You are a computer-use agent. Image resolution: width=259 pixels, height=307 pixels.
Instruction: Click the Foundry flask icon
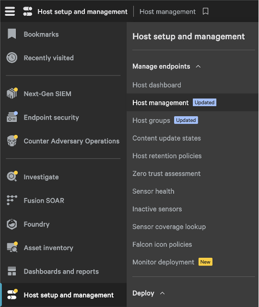[12, 224]
